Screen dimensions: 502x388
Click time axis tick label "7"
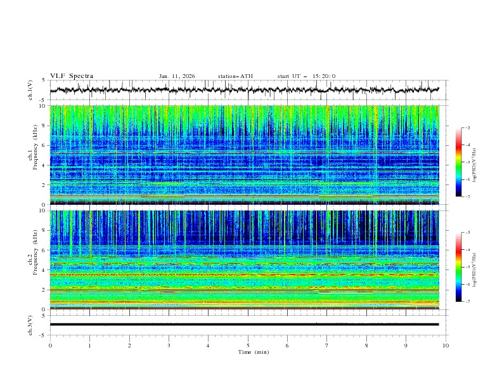pyautogui.click(x=327, y=346)
